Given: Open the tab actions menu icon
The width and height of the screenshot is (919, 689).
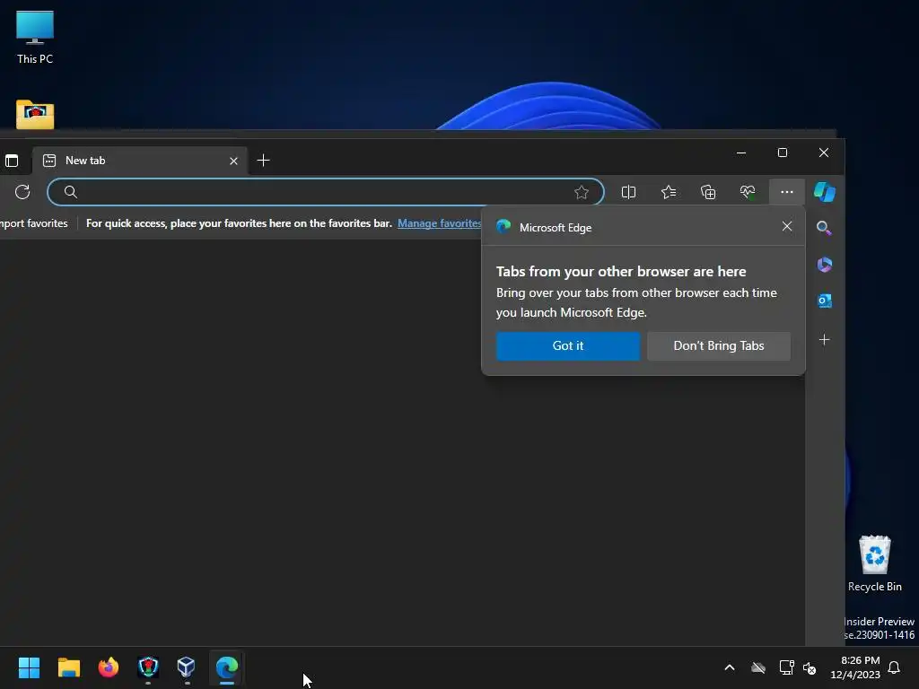Looking at the screenshot, I should click(x=12, y=161).
